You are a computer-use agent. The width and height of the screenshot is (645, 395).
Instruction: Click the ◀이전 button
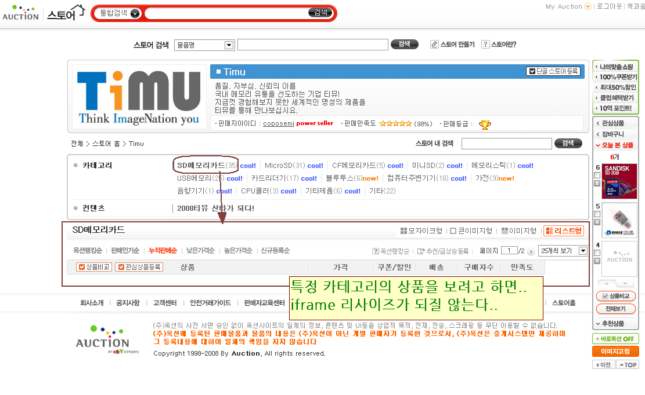[603, 365]
